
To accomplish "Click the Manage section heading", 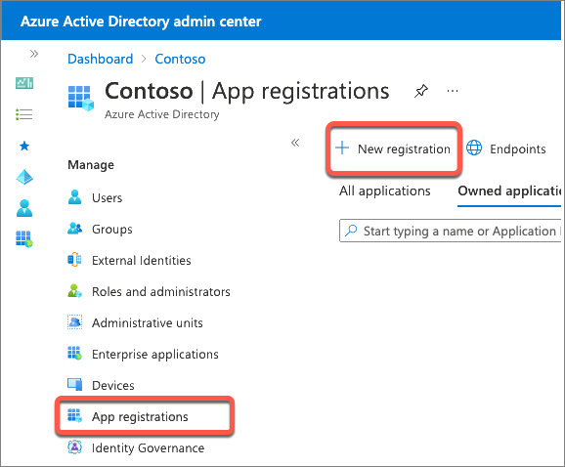I will (91, 165).
